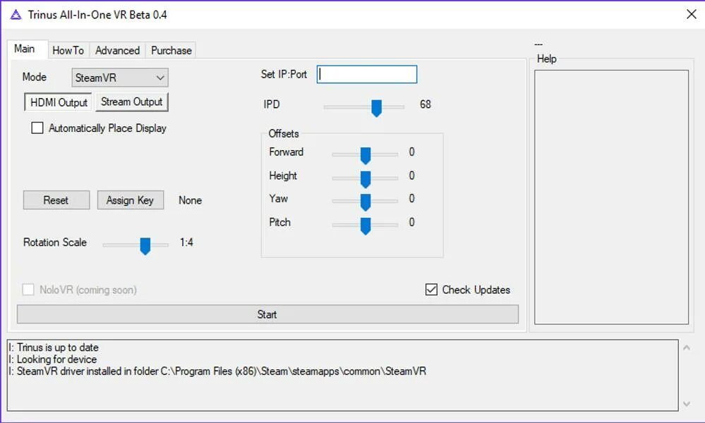This screenshot has width=705, height=423.
Task: Go to the Purchase tab
Action: point(171,50)
